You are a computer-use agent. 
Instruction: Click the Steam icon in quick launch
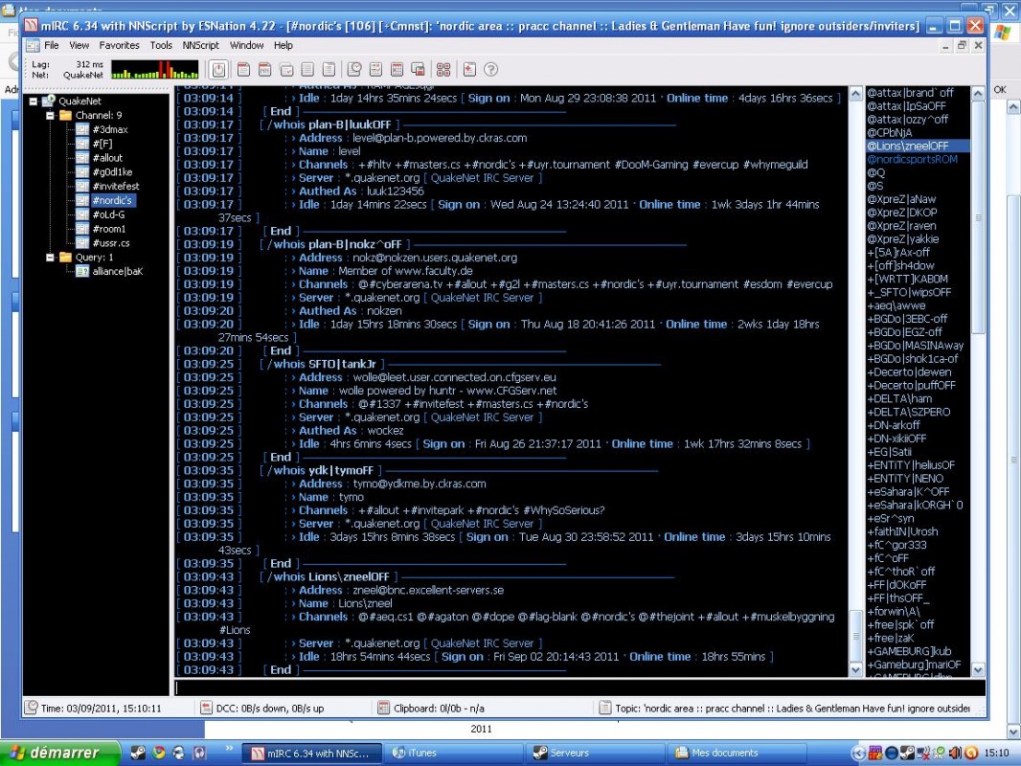pos(138,753)
